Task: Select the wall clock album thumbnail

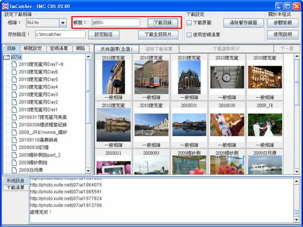Action: click(227, 77)
